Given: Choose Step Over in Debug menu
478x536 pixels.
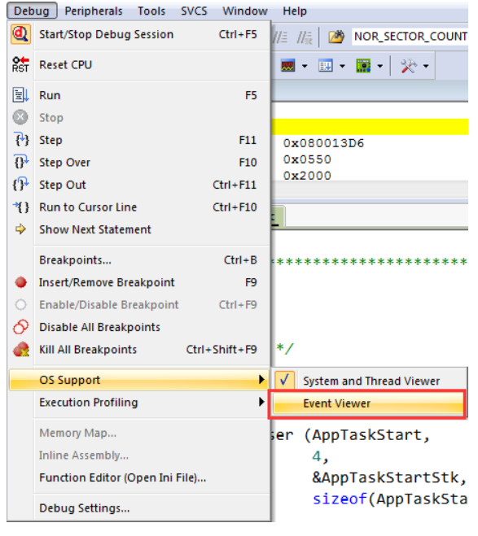Looking at the screenshot, I should point(138,162).
